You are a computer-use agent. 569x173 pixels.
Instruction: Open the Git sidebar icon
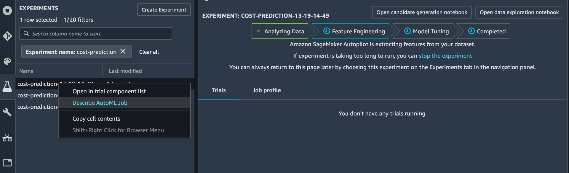[x=7, y=36]
